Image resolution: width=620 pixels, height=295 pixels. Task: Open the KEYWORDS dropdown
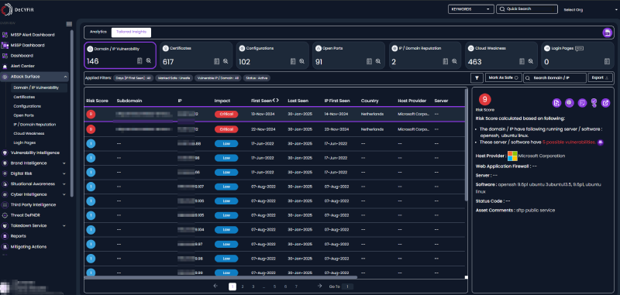[471, 9]
